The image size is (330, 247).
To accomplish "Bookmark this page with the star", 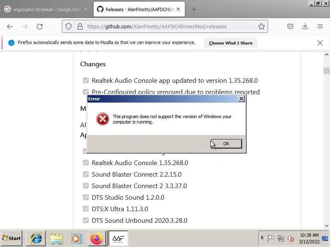I will [262, 26].
